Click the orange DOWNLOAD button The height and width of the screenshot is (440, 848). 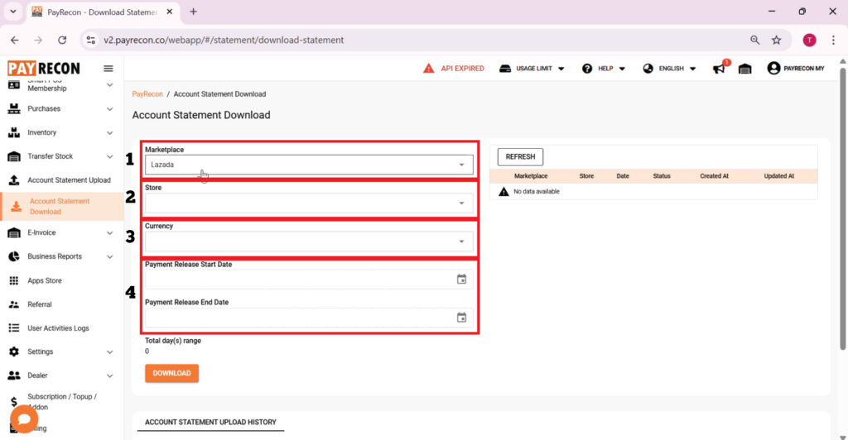pos(171,373)
